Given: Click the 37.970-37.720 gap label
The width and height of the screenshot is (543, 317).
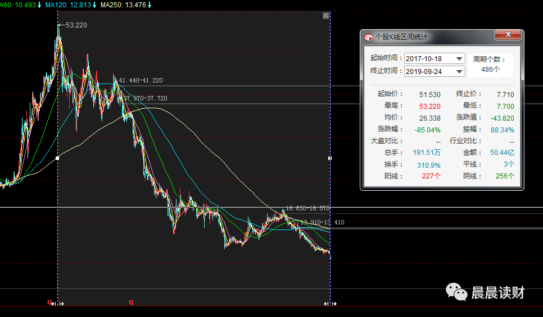Looking at the screenshot, I should 146,98.
